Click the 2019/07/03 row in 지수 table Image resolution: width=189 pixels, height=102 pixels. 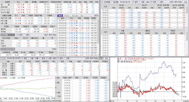point(77,33)
